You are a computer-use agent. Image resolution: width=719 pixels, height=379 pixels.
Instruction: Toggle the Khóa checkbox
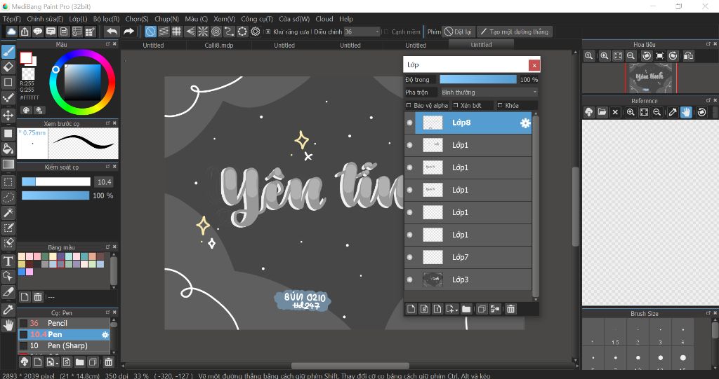point(500,105)
